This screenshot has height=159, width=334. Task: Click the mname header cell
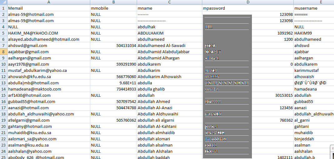169,8
